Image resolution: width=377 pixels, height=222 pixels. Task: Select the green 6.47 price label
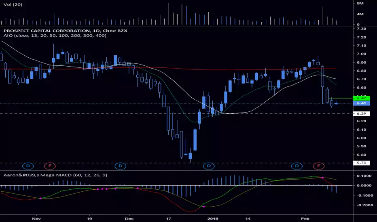coord(361,98)
